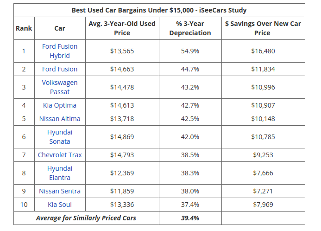Click the $ Savings Over New Car Price header
Viewport: 321px width, 231px height.
[x=262, y=28]
